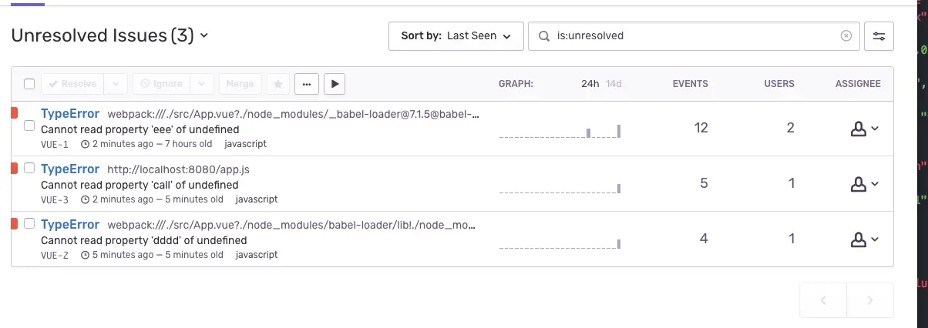This screenshot has height=328, width=928.
Task: Switch the graph to the 24h view
Action: tap(590, 84)
